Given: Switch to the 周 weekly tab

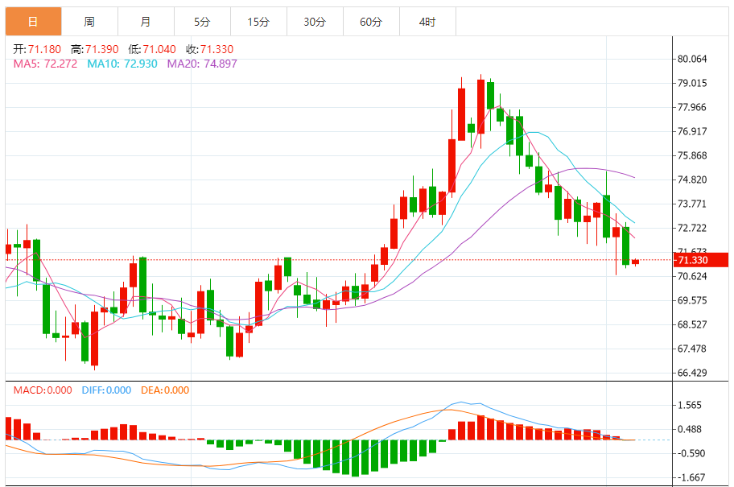Looking at the screenshot, I should click(x=89, y=22).
